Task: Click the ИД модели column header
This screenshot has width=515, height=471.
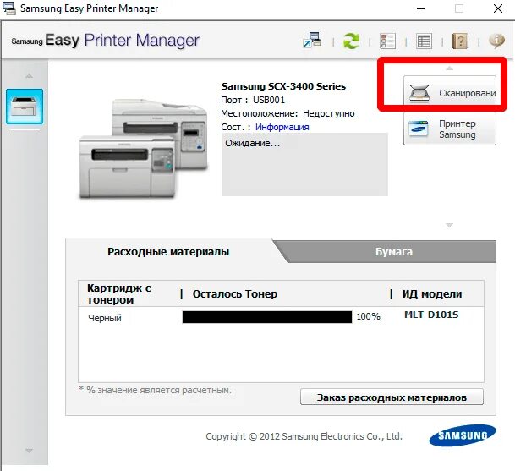Action: pyautogui.click(x=432, y=294)
